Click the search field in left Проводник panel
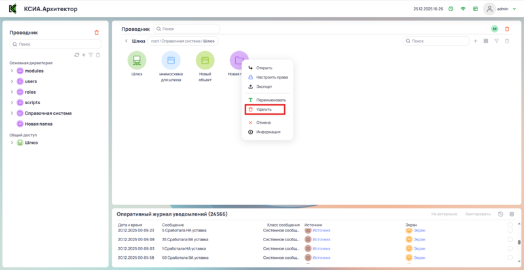Screen dimensions: 524x270 56,44
